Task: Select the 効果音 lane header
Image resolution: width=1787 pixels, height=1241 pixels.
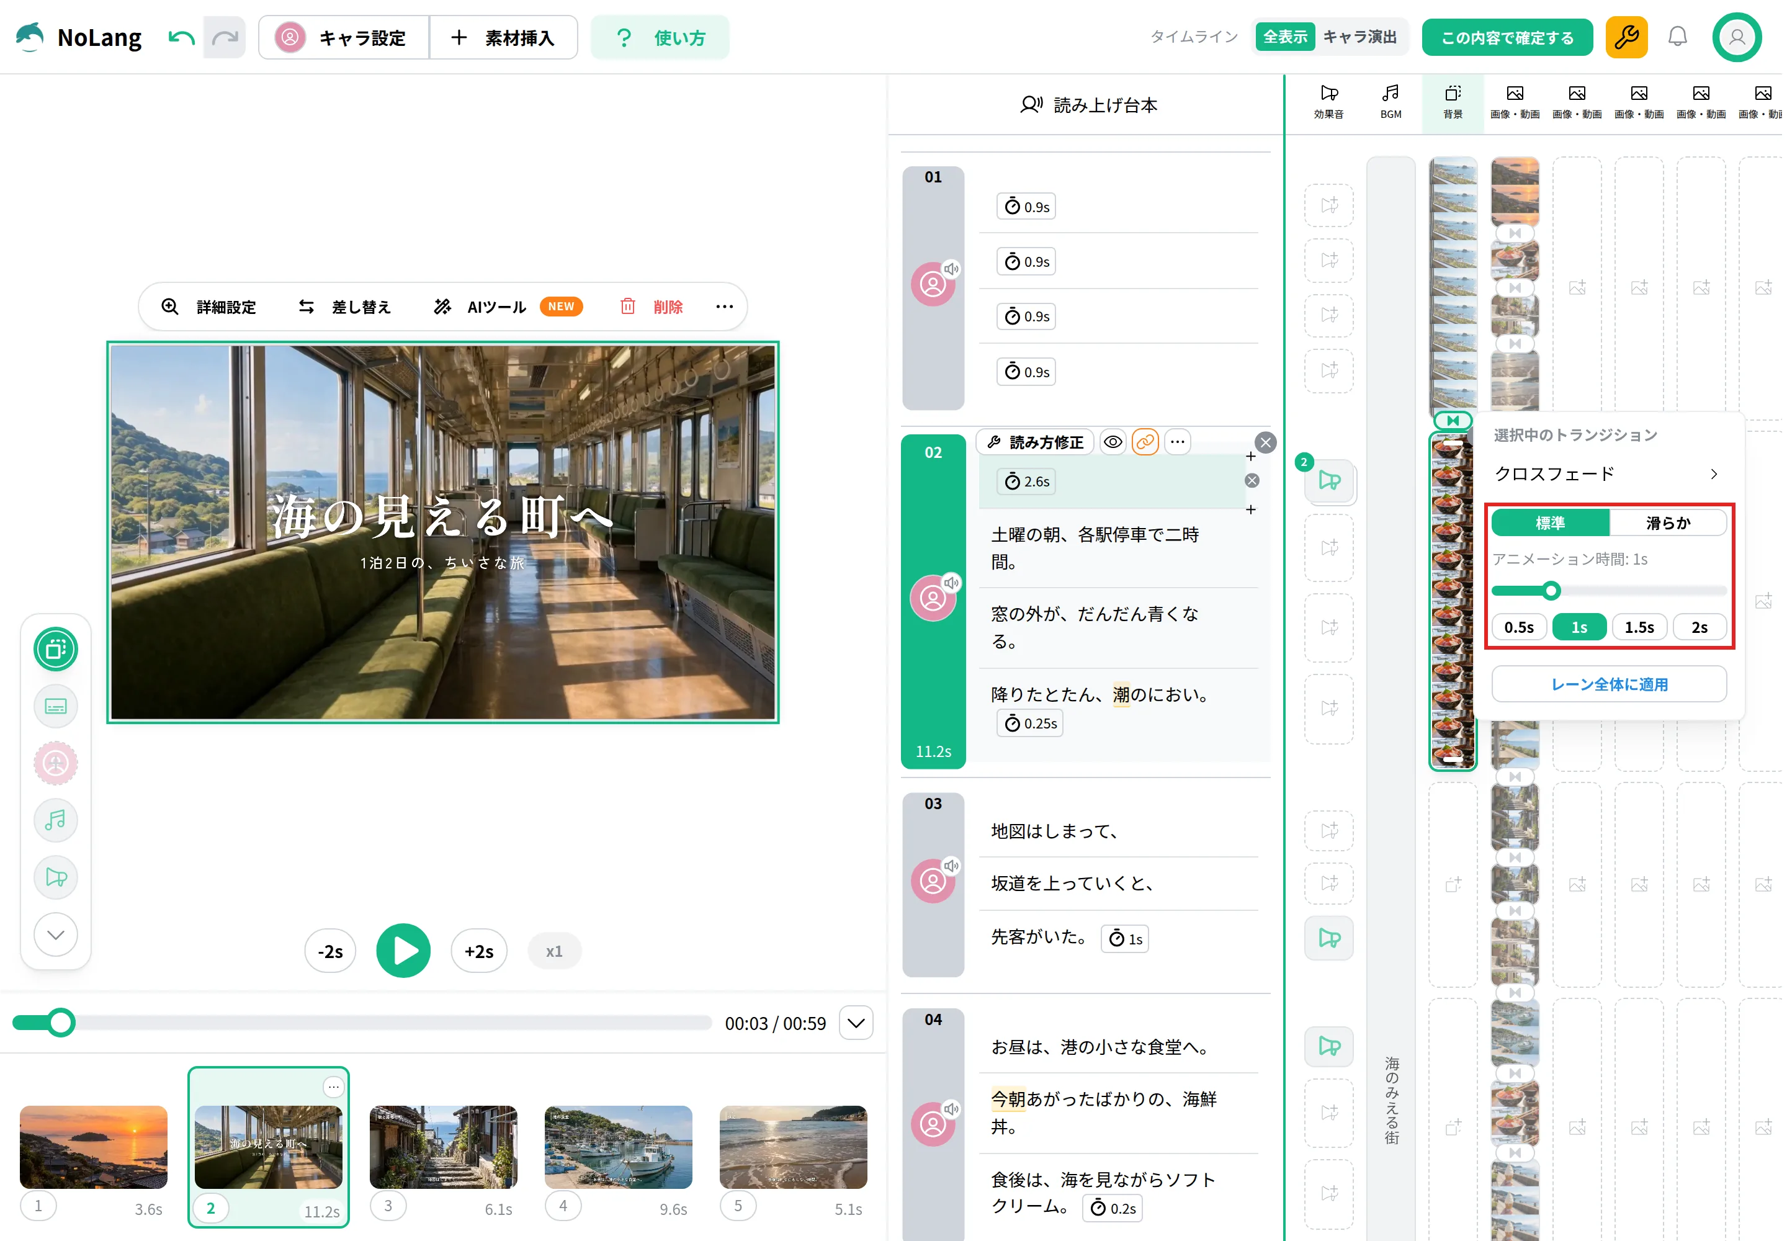Action: [x=1328, y=102]
